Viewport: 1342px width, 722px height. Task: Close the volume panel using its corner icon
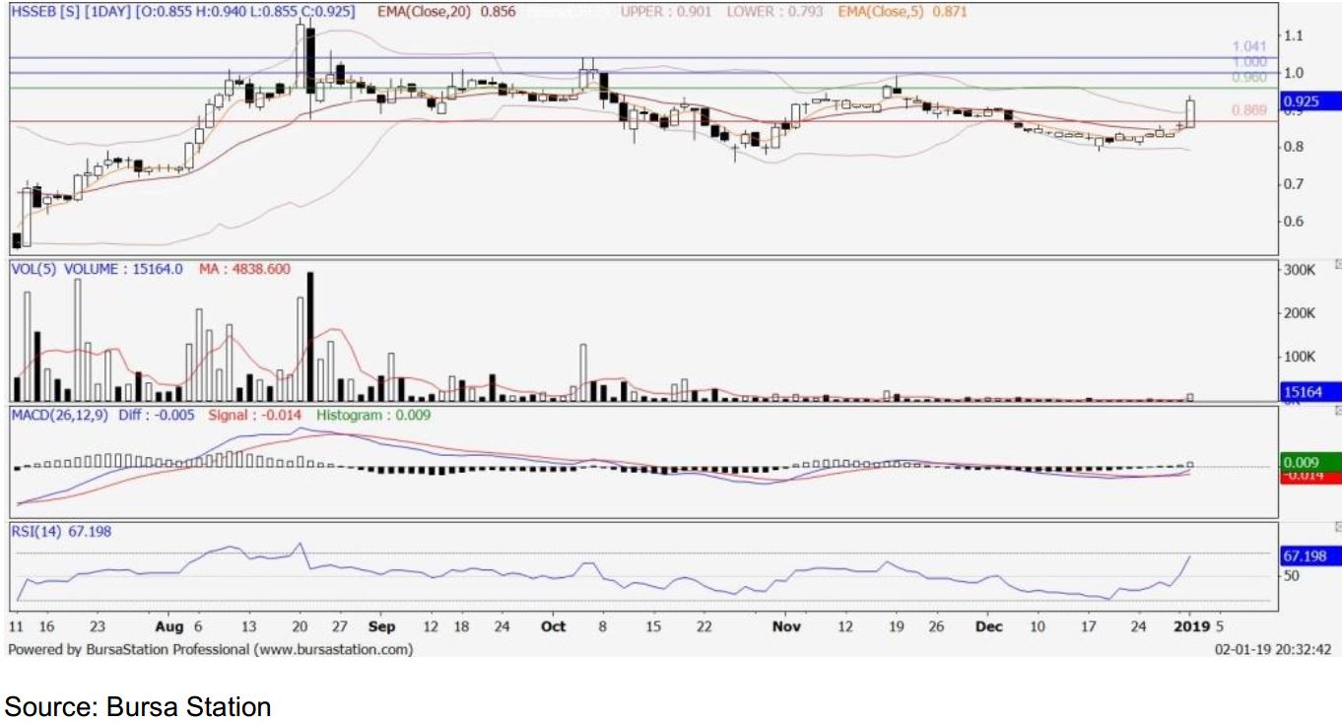click(x=1337, y=264)
